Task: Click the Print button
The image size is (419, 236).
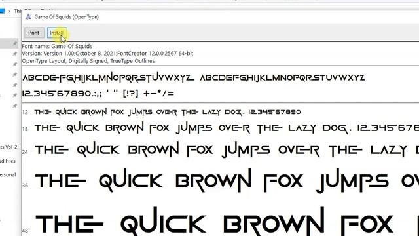Action: tap(33, 33)
